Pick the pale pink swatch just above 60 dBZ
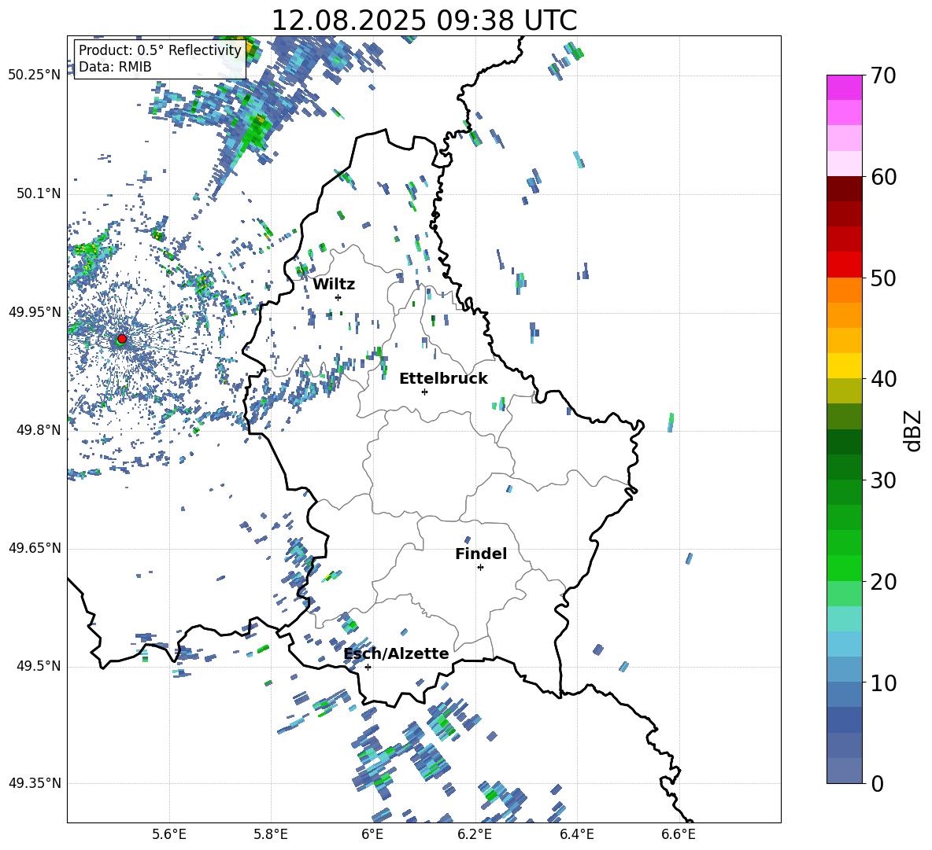Image resolution: width=932 pixels, height=850 pixels. click(x=844, y=164)
